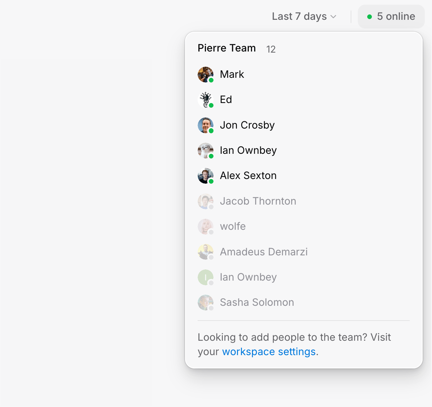Viewport: 432px width, 407px height.
Task: Click Jon Crosby's avatar photo
Action: click(206, 125)
